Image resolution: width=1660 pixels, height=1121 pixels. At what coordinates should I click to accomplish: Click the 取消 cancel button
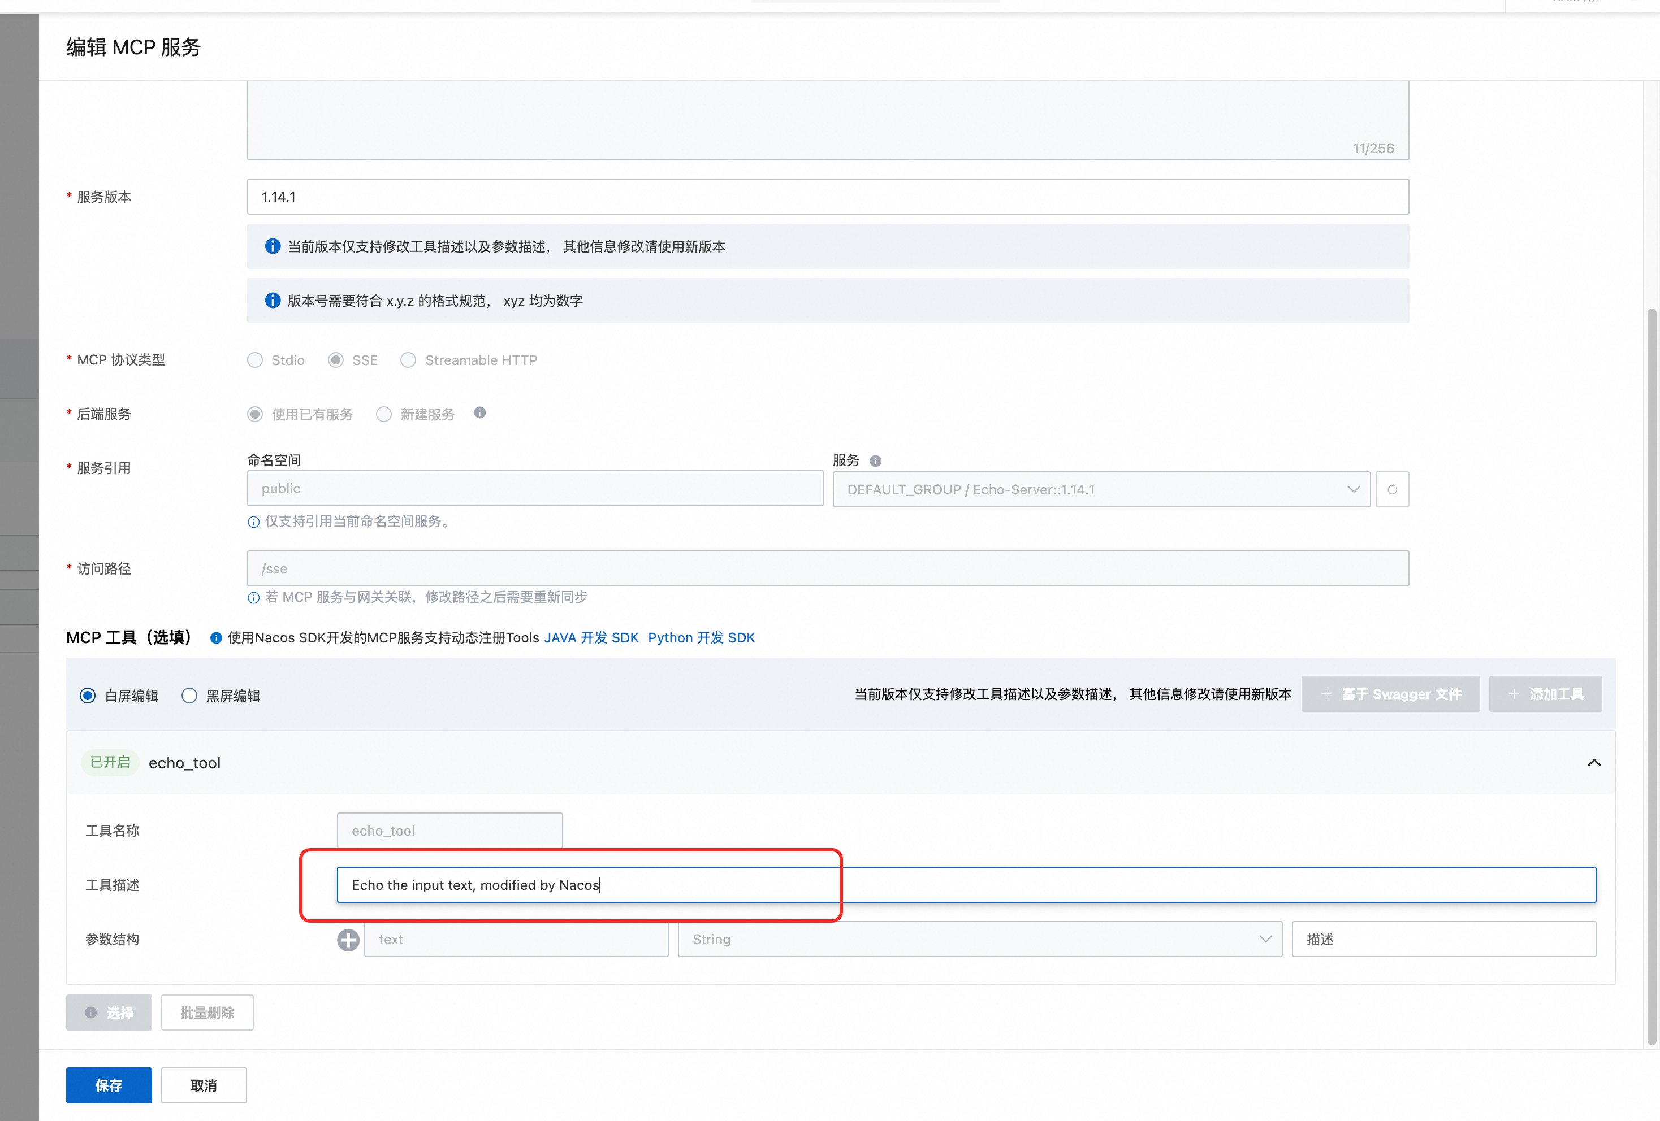tap(204, 1085)
